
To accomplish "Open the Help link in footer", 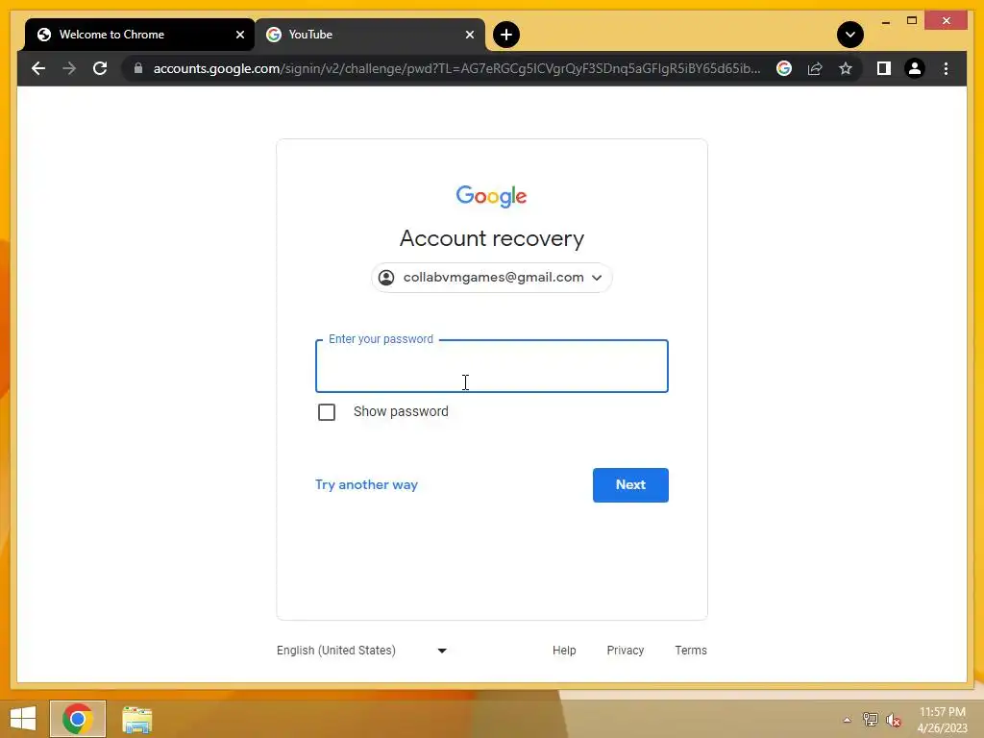I will 564,651.
